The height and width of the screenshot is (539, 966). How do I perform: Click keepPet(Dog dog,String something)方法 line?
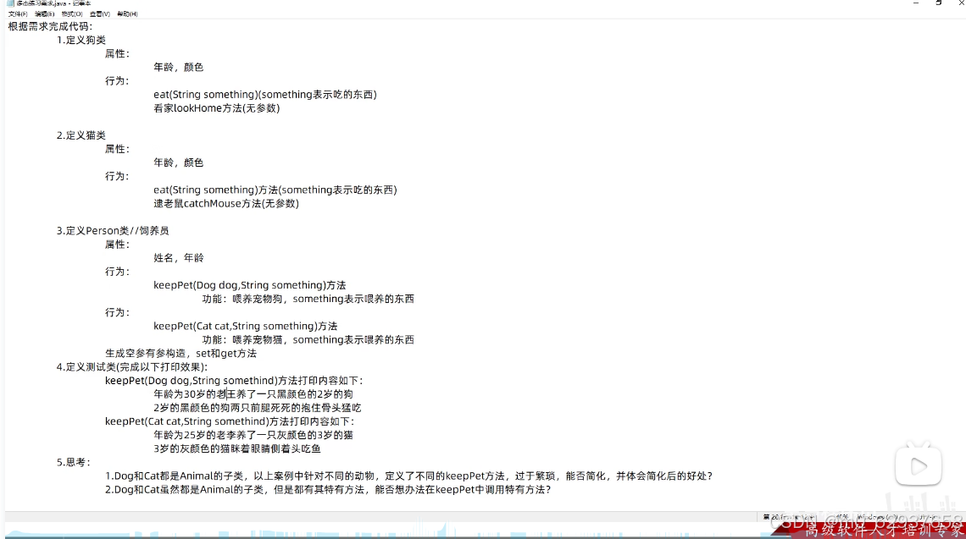(x=249, y=285)
